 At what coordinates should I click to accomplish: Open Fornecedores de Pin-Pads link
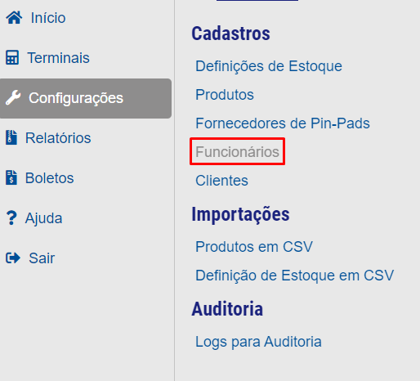click(x=283, y=123)
